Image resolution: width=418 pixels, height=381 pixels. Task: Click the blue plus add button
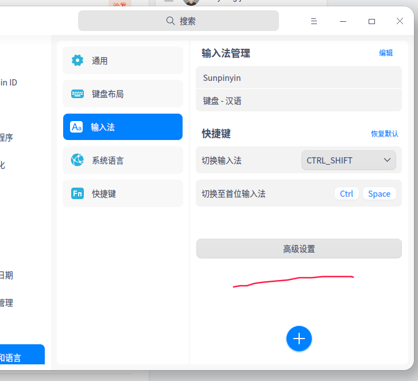pyautogui.click(x=299, y=339)
